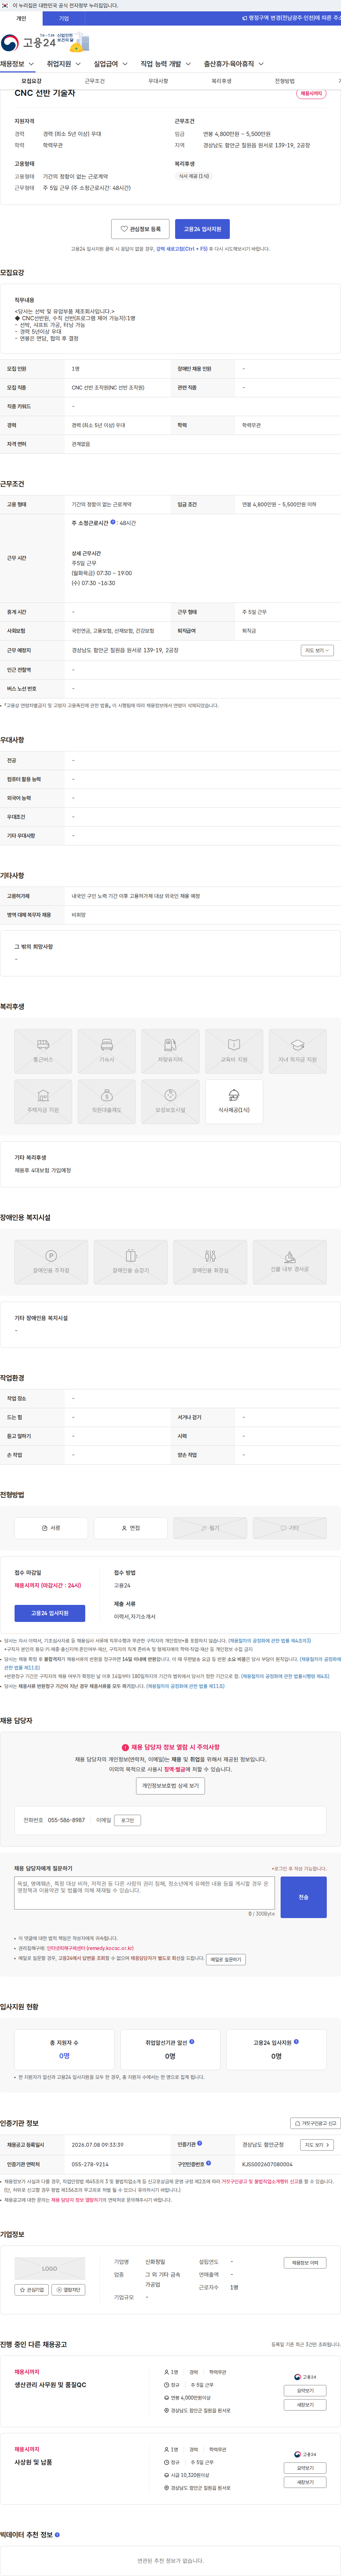Screen dimensions: 341x2576
Task: Click the 구인인증번호 info icon
Action: 208,2163
